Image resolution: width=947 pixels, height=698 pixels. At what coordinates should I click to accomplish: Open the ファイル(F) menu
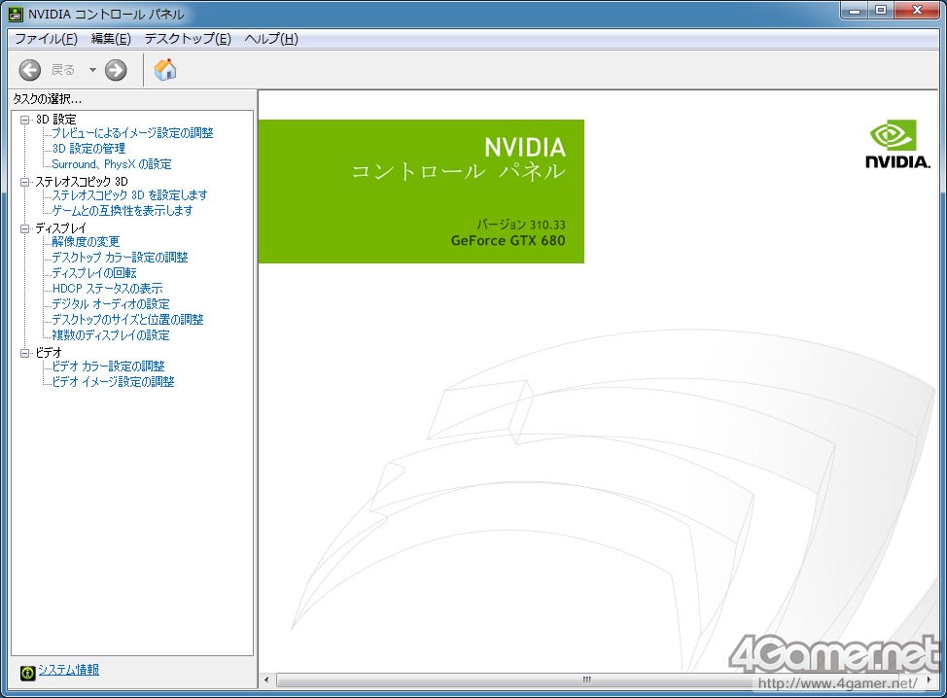pyautogui.click(x=46, y=39)
